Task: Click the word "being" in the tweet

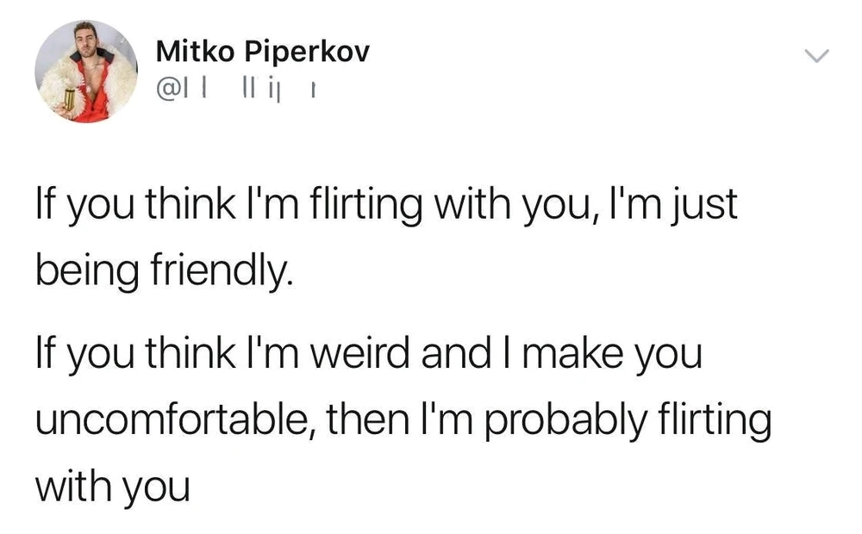Action: 84,273
